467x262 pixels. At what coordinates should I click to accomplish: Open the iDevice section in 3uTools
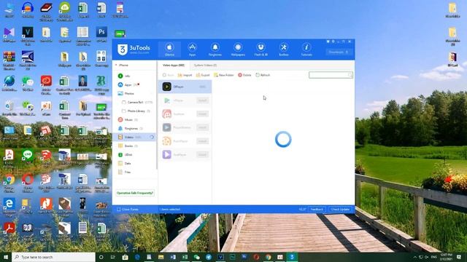pos(169,49)
